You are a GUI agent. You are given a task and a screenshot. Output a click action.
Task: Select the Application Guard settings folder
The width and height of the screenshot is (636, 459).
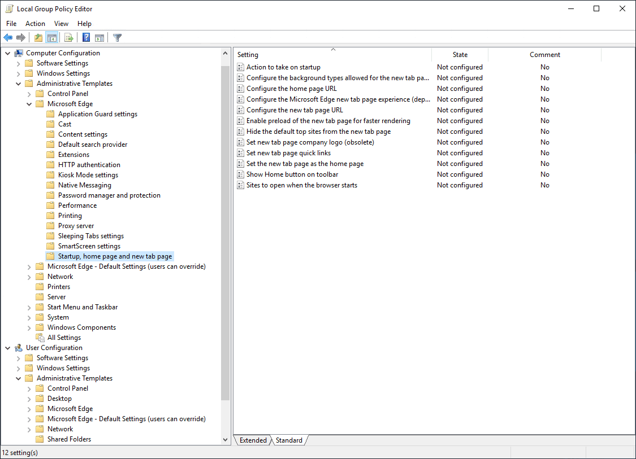tap(98, 114)
